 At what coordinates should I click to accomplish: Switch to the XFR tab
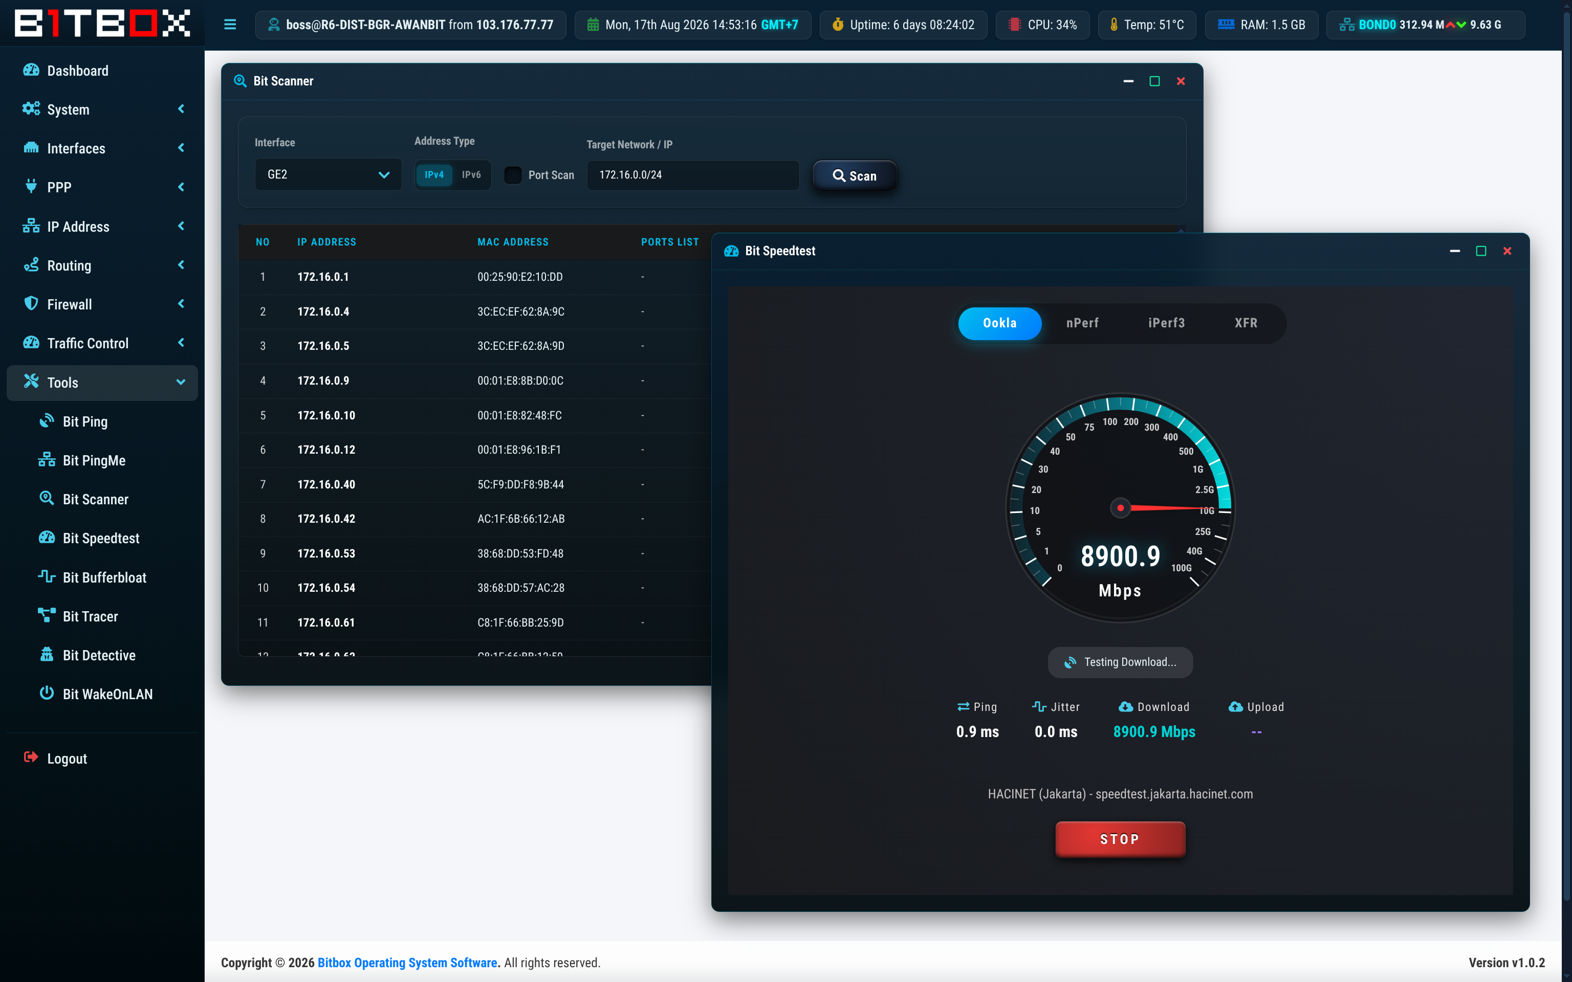click(x=1246, y=323)
